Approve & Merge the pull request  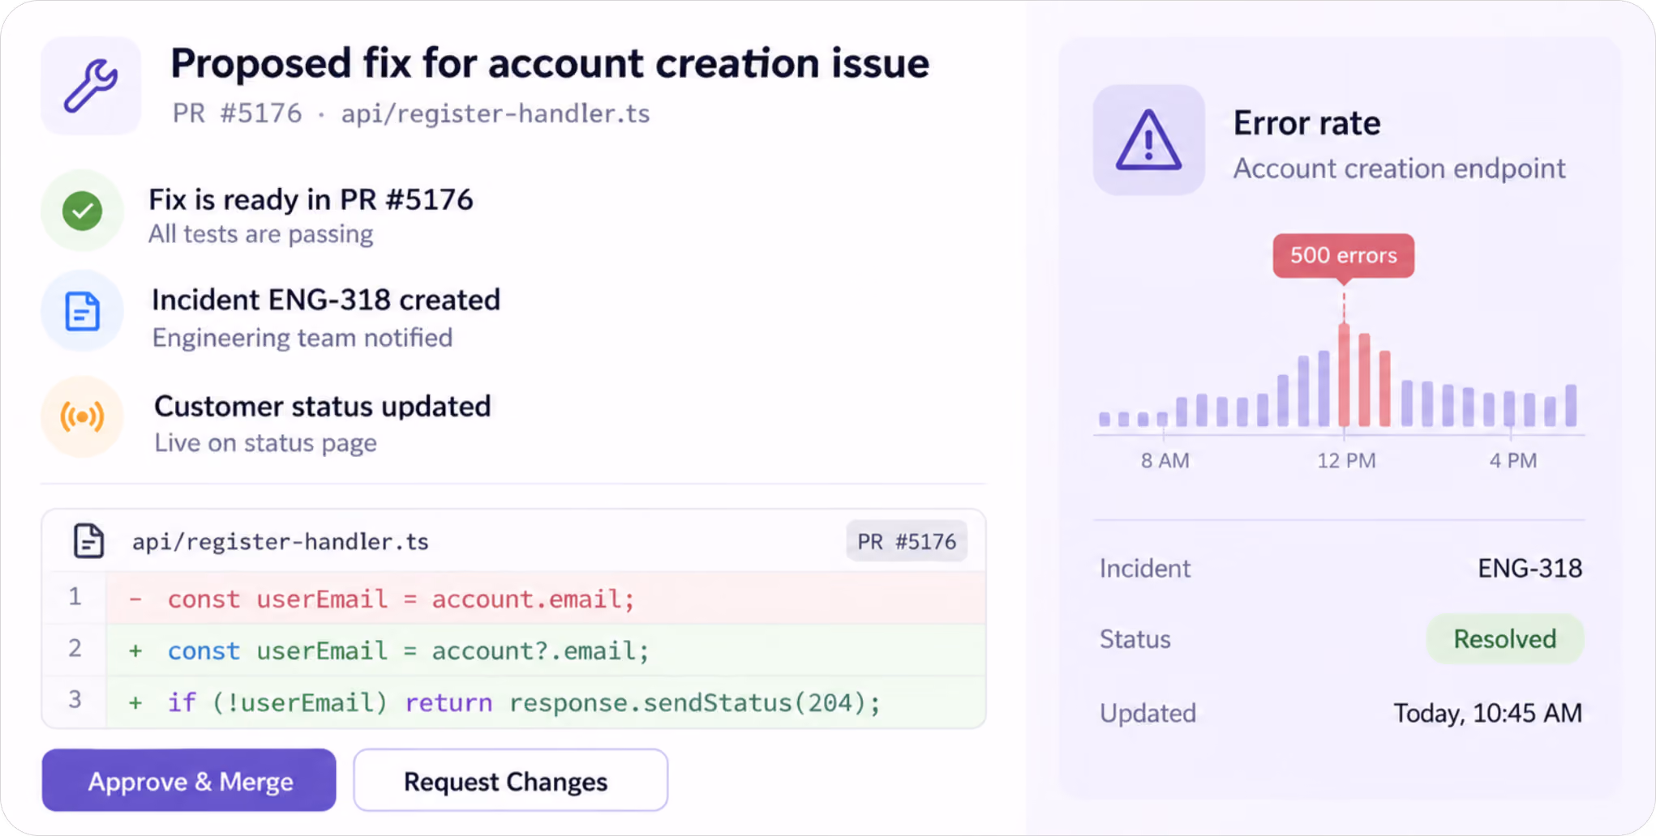click(x=189, y=780)
